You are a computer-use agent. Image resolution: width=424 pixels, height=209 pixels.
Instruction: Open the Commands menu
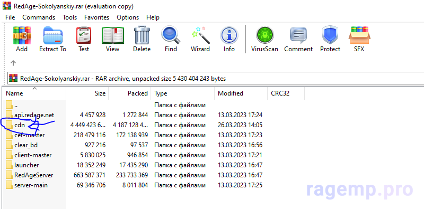click(39, 17)
